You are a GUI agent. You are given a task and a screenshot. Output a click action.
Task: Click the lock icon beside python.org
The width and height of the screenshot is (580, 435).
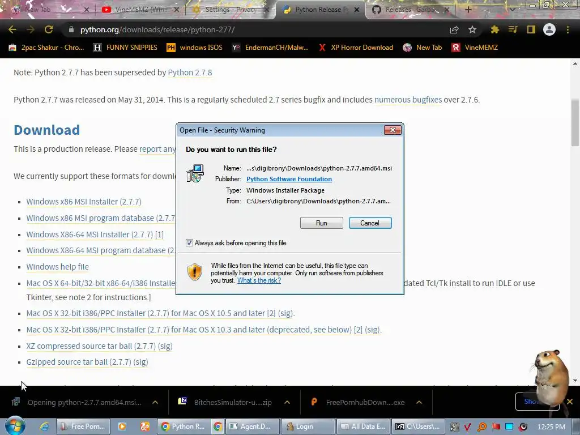71,29
